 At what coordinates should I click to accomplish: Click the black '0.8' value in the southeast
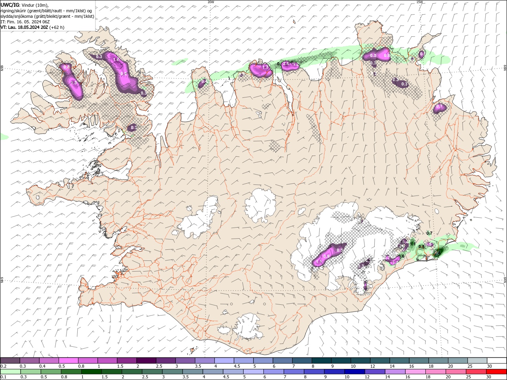421,247
